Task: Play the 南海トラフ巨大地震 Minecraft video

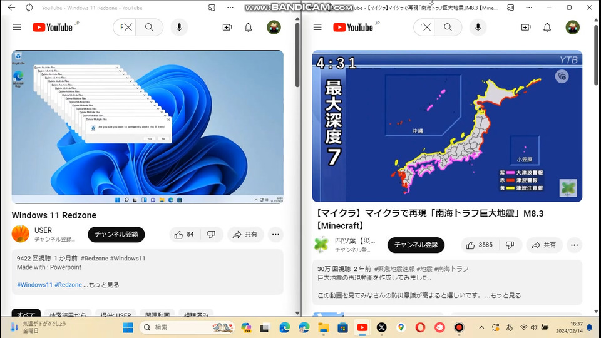Action: coord(447,126)
